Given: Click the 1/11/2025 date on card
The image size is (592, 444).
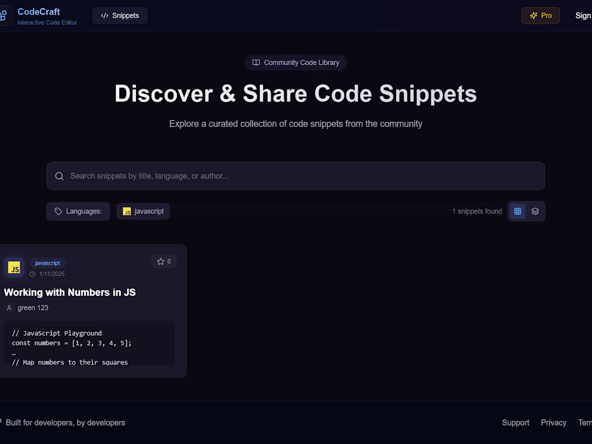Looking at the screenshot, I should pos(52,274).
